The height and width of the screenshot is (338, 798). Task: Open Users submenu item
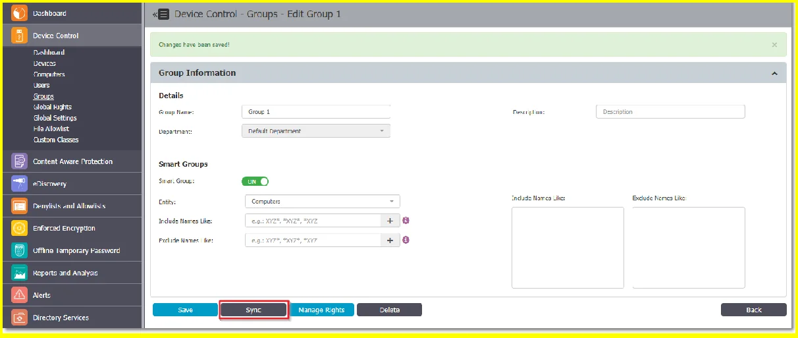click(x=41, y=85)
